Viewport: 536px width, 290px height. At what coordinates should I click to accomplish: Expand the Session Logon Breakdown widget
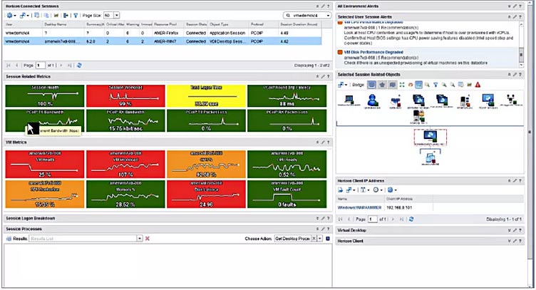pyautogui.click(x=317, y=218)
